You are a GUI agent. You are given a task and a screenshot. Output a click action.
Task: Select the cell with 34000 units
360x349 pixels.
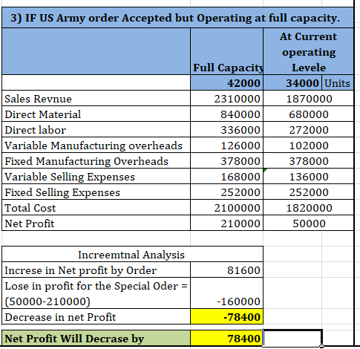[x=292, y=82]
